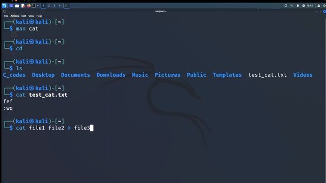Switch to workspace 1

[x=43, y=6]
